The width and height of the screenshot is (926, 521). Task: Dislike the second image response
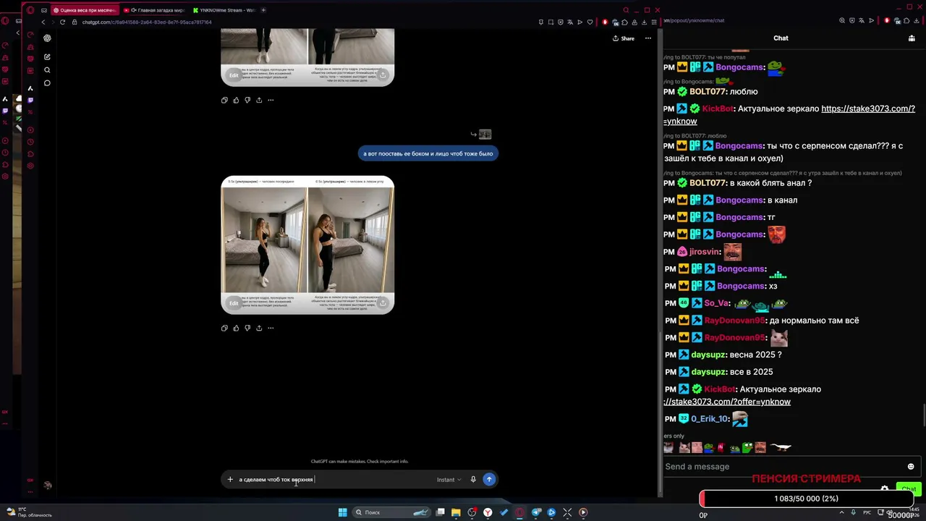click(x=247, y=328)
